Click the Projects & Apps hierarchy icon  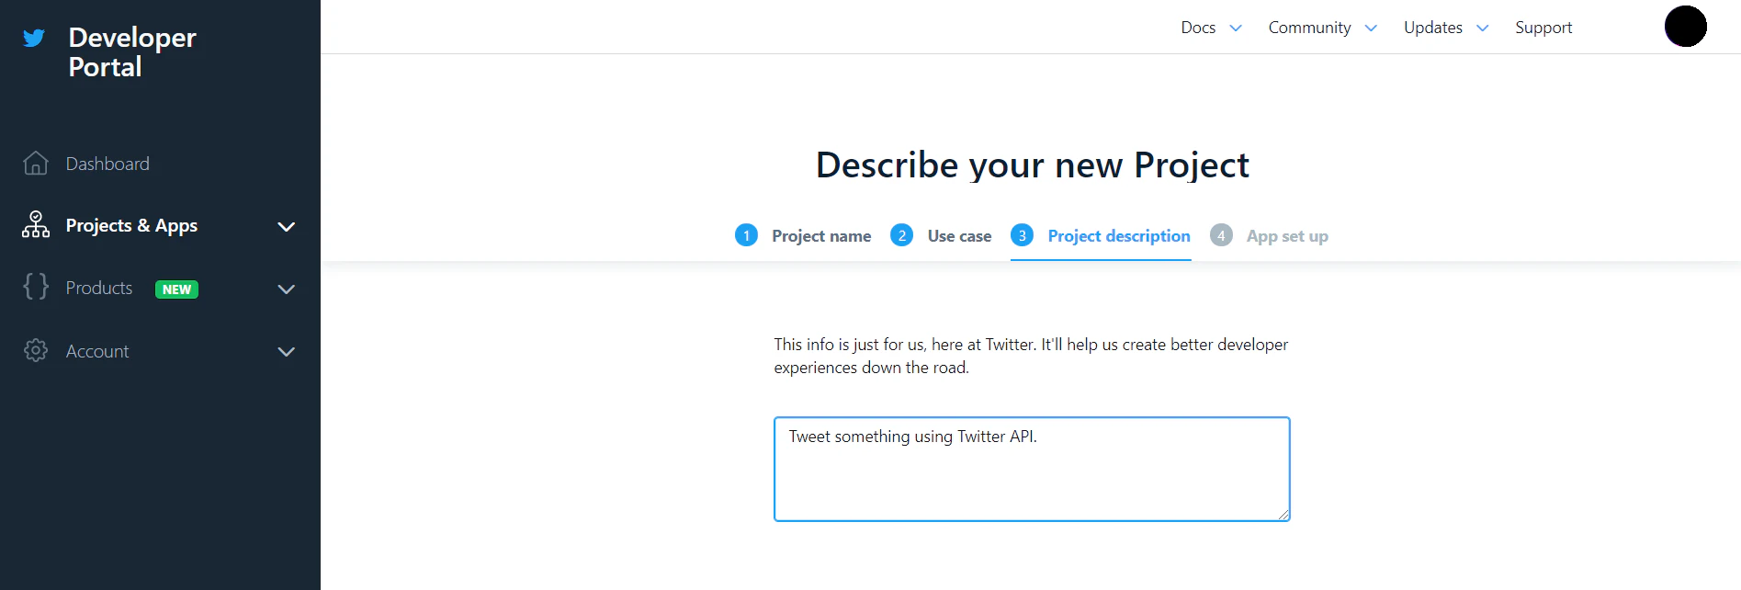(36, 225)
